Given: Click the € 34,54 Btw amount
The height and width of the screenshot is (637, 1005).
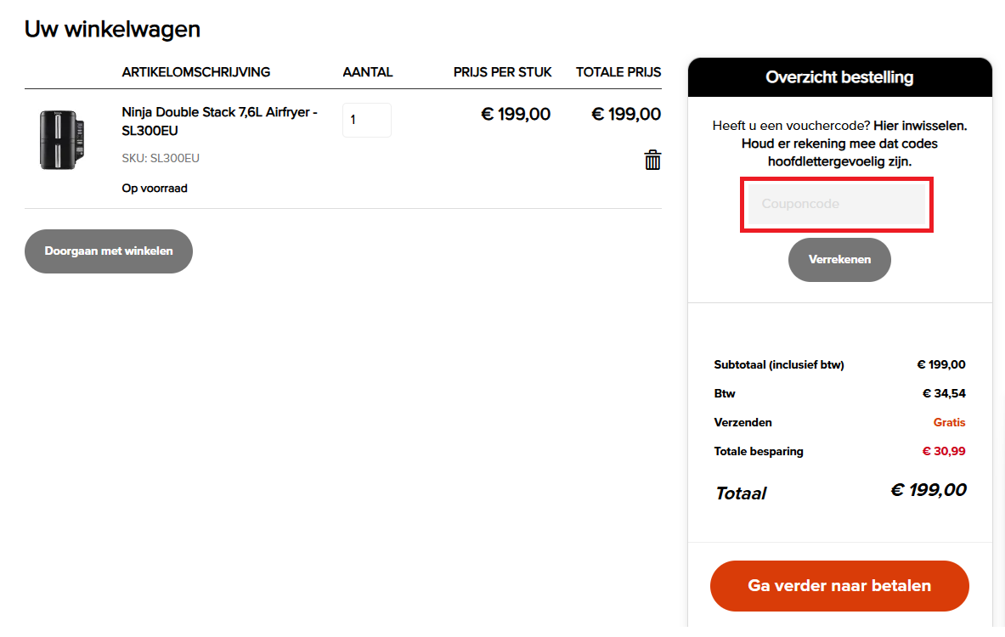Looking at the screenshot, I should [x=944, y=393].
